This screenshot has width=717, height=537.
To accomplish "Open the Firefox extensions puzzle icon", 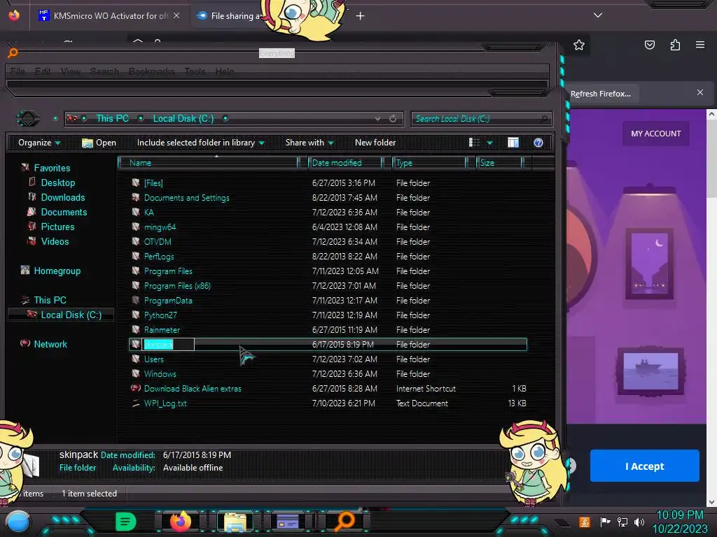I will (675, 45).
